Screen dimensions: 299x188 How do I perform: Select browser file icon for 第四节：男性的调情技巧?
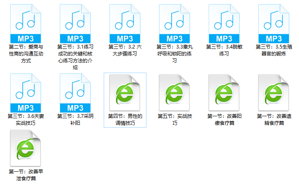(x=125, y=93)
